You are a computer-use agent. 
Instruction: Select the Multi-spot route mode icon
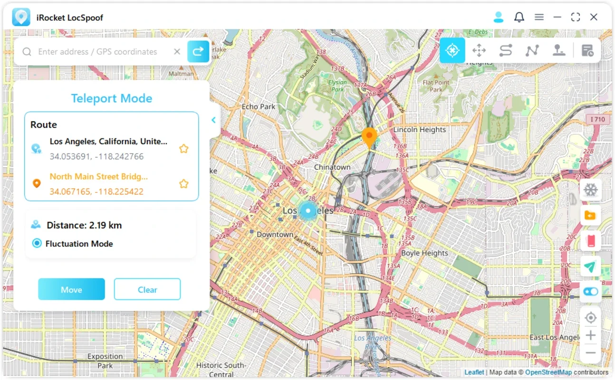532,50
